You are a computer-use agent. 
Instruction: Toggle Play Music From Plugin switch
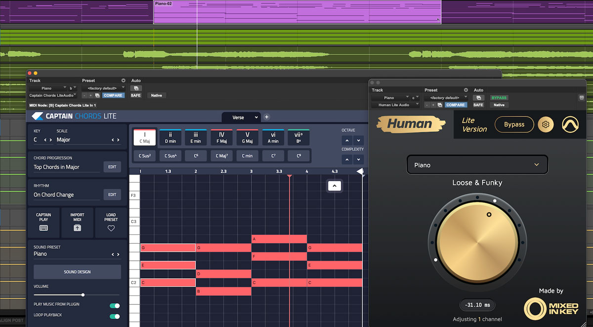115,306
